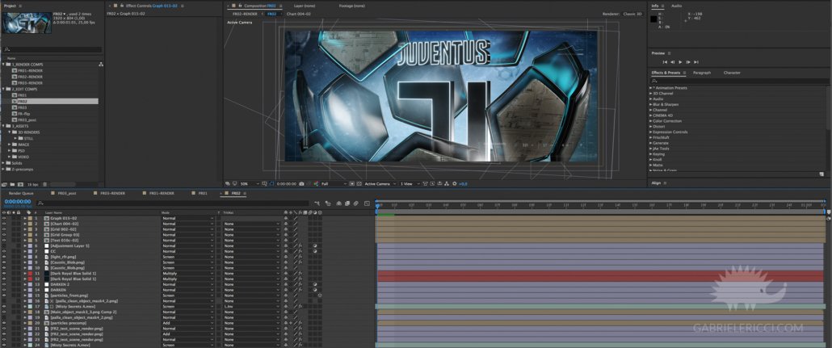Expand the Blur & Sharpen effects category

(x=651, y=104)
